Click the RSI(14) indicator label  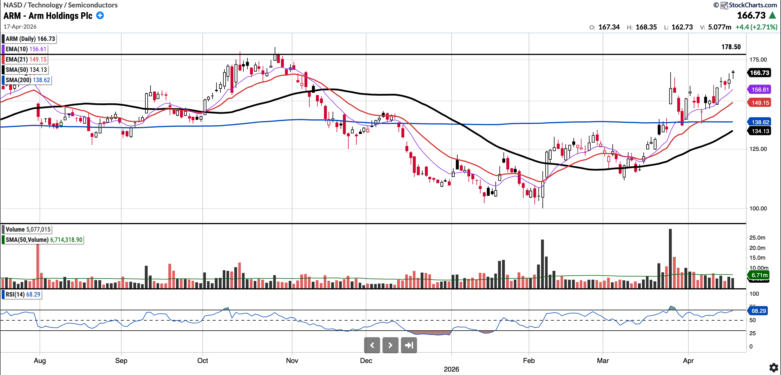click(15, 295)
